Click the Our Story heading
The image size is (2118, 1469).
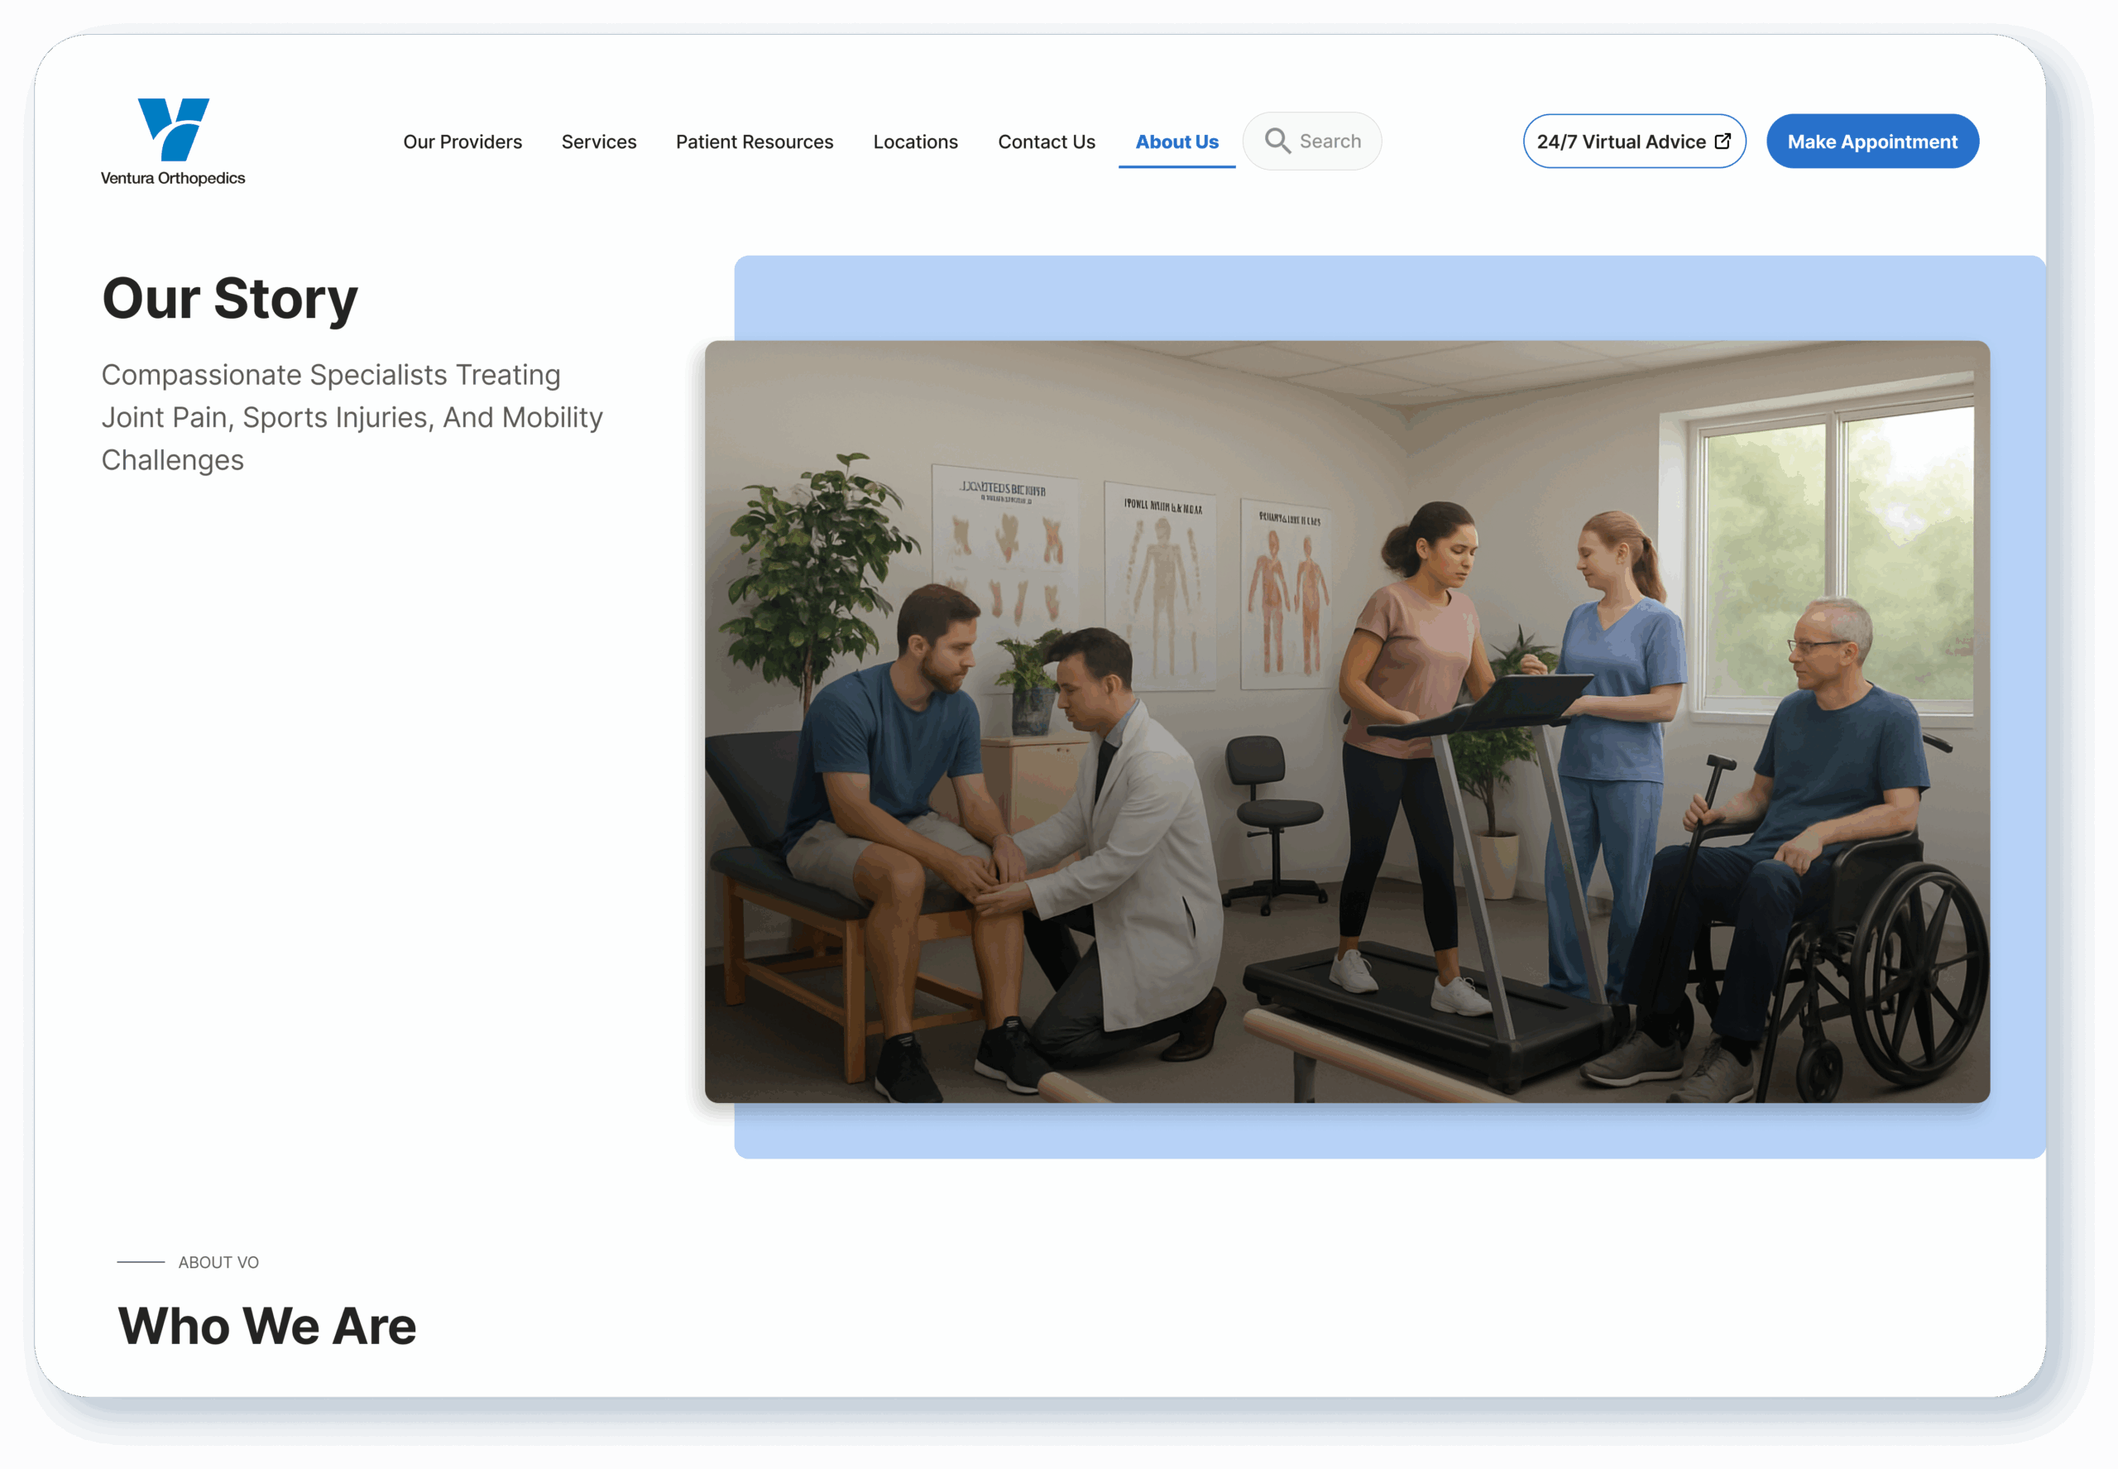click(x=230, y=299)
